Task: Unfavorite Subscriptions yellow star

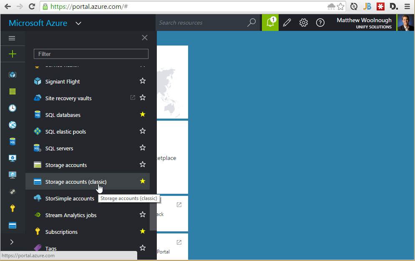Action: (143, 231)
